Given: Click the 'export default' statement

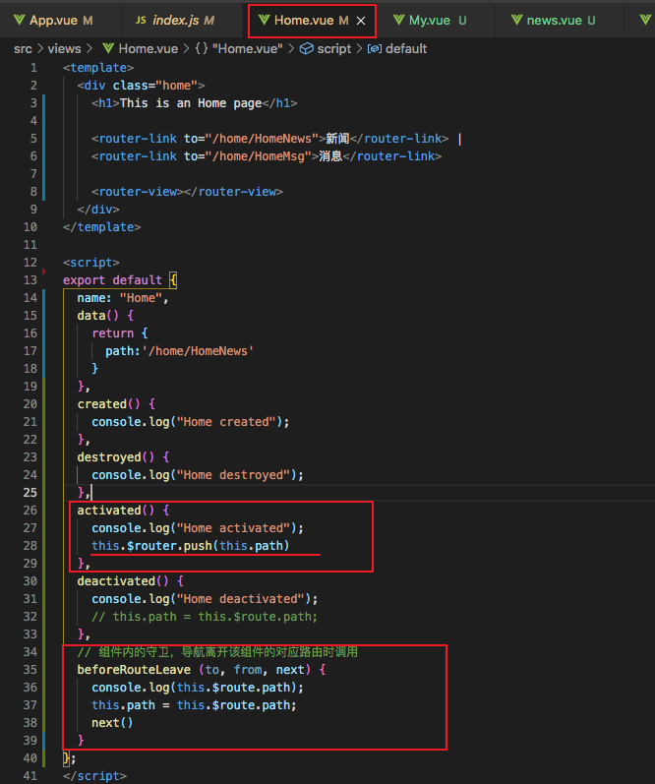Looking at the screenshot, I should pyautogui.click(x=112, y=280).
